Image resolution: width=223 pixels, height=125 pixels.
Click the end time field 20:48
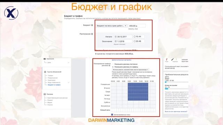[x=139, y=41]
